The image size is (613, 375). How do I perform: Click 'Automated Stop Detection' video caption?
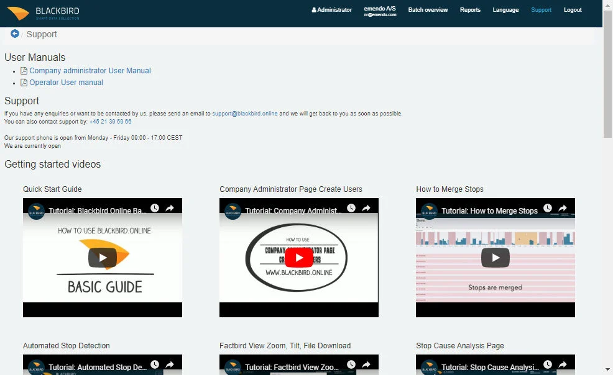pos(66,346)
